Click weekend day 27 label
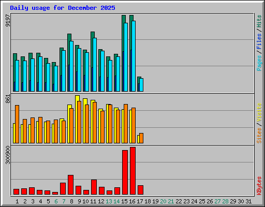 (x=217, y=201)
